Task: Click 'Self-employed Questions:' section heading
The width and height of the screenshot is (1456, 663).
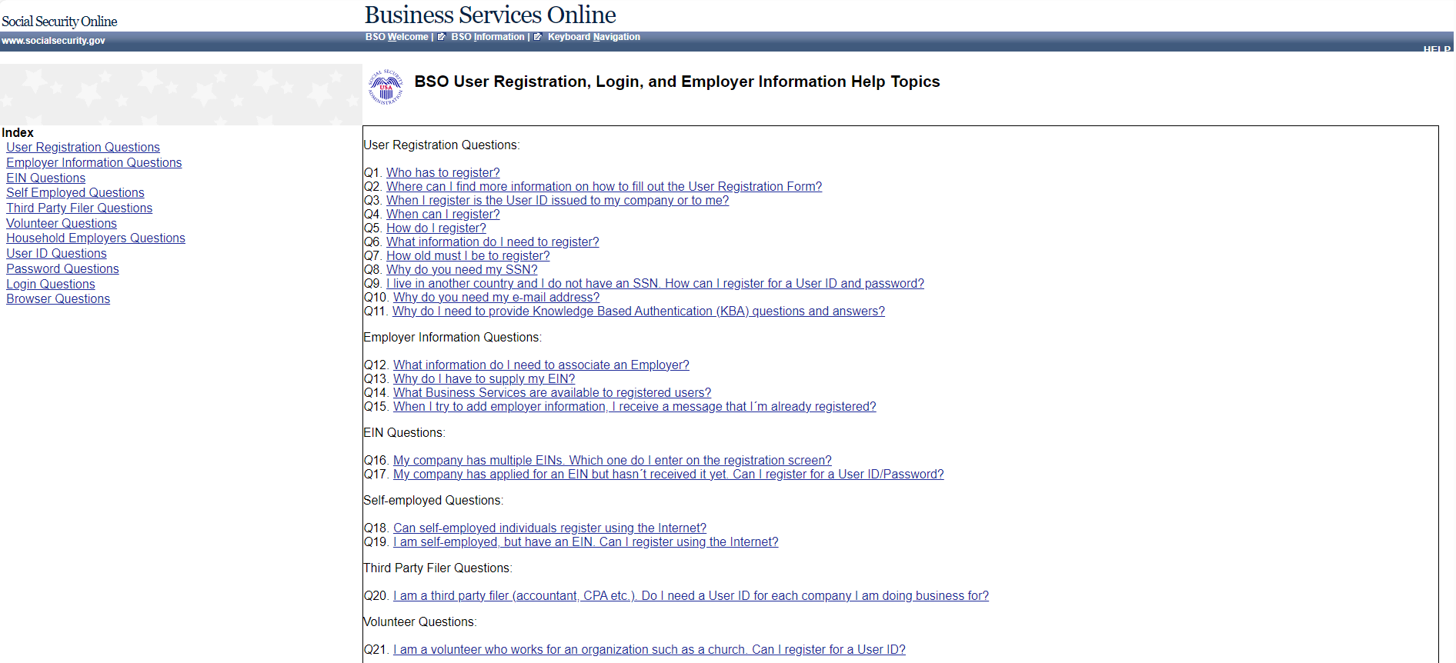Action: (433, 501)
